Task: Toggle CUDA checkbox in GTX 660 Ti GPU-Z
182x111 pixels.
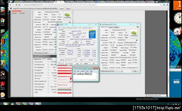Action: coord(49,50)
